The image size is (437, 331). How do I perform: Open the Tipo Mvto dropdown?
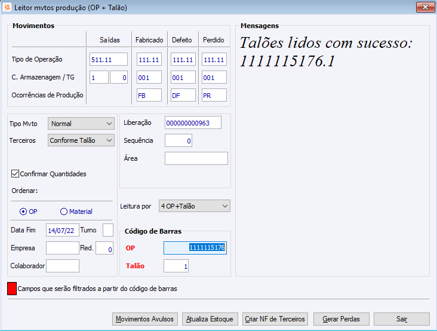81,124
